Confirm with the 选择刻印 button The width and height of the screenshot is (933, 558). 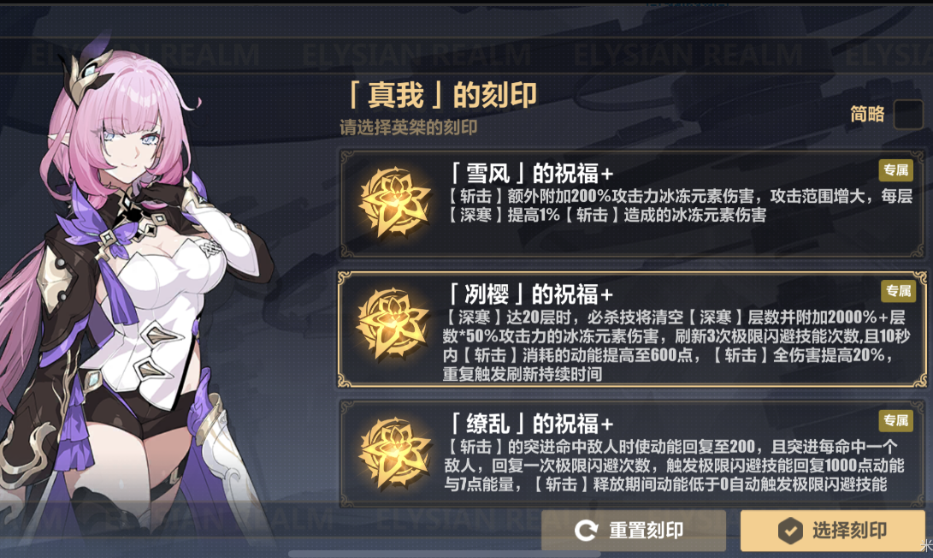pos(832,530)
